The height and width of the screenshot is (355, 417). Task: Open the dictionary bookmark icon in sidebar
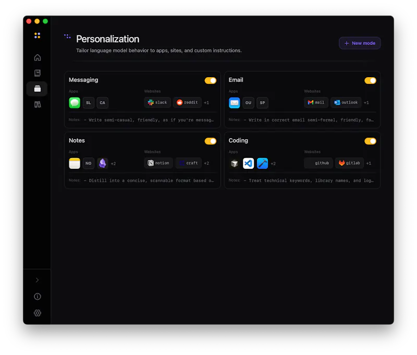click(38, 73)
